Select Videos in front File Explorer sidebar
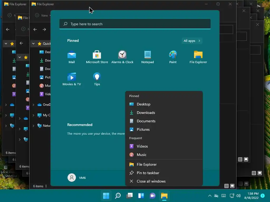 (x=45, y=94)
